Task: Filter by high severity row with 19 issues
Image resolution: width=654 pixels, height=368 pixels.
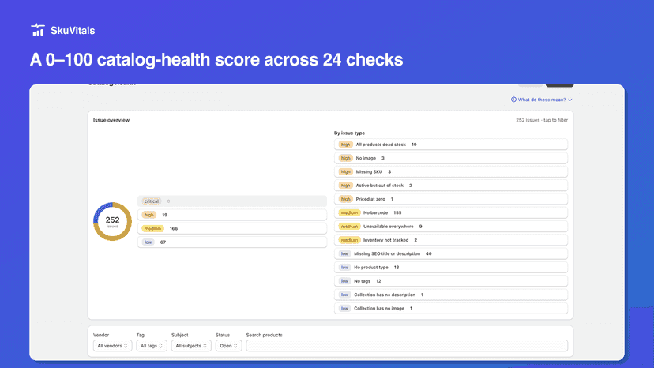Action: (232, 215)
